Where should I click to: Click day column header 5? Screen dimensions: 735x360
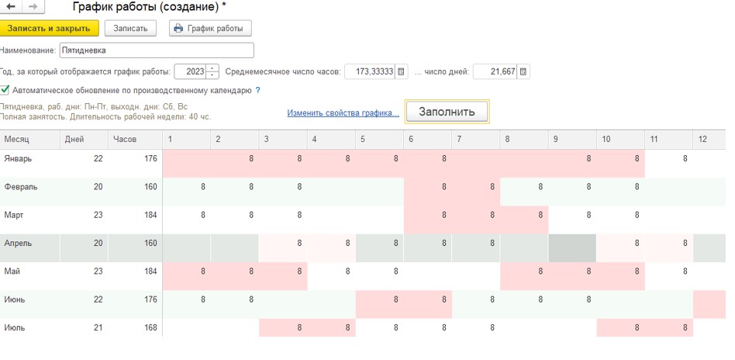coord(379,140)
